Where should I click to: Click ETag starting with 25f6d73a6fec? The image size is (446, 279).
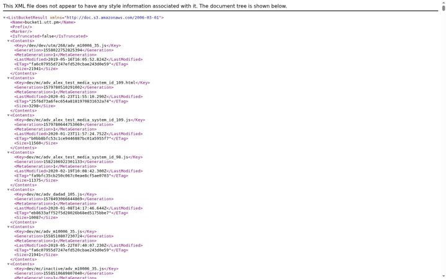point(70,101)
